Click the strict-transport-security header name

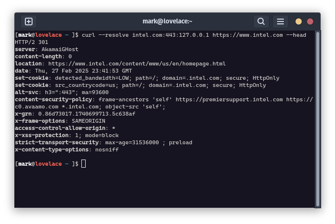(56, 142)
